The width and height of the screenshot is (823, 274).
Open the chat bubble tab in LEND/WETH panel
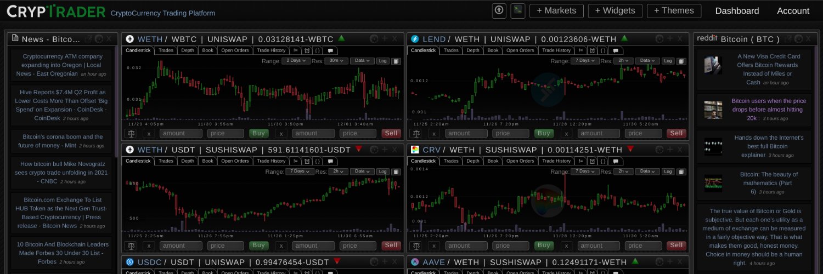click(616, 50)
